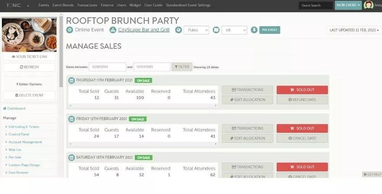This screenshot has width=382, height=194.
Task: Click Thursday 11th February calendar icon
Action: (71, 80)
